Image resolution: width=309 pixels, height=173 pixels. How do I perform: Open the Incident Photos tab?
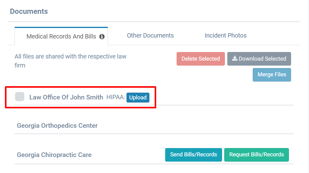(225, 35)
